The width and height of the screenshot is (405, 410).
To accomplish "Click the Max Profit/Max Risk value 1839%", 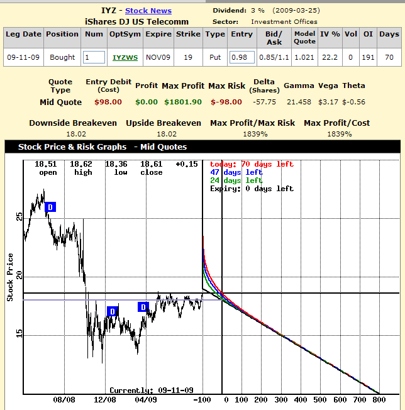I will (x=255, y=134).
